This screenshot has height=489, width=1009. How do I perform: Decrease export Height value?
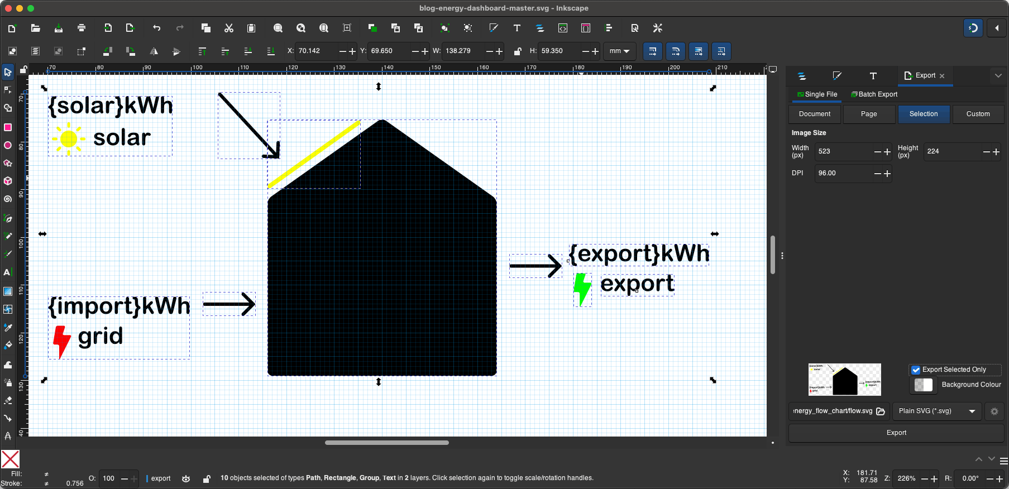click(987, 152)
